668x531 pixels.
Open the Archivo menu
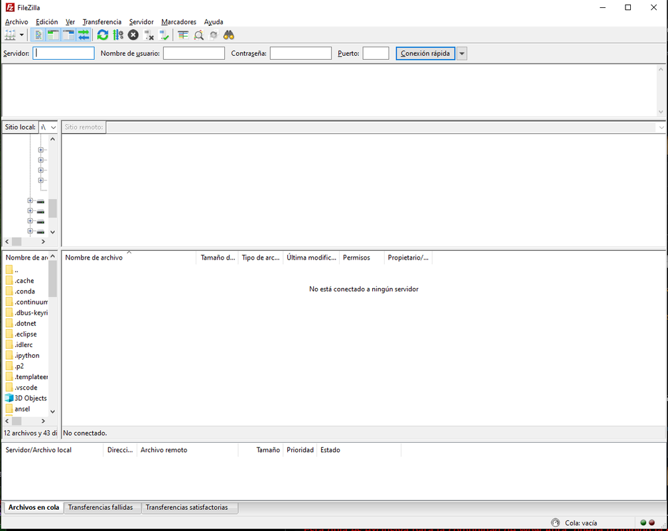click(17, 22)
